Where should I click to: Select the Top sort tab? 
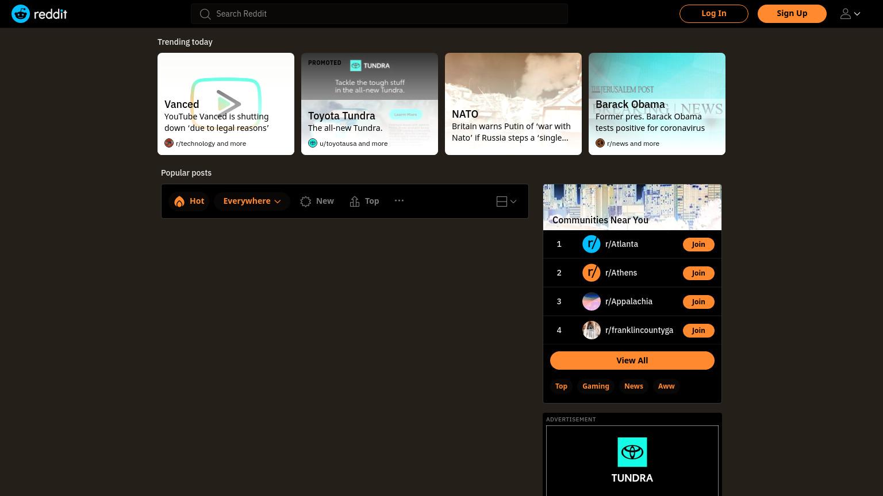pyautogui.click(x=364, y=201)
